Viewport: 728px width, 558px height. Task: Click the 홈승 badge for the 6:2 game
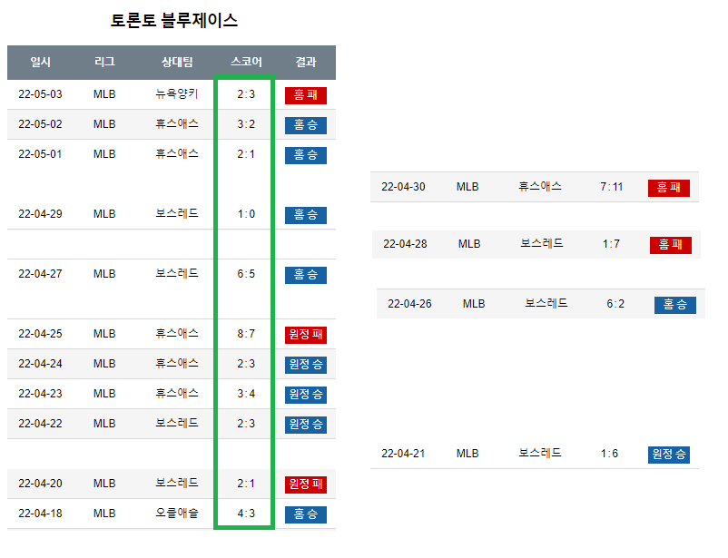click(674, 305)
